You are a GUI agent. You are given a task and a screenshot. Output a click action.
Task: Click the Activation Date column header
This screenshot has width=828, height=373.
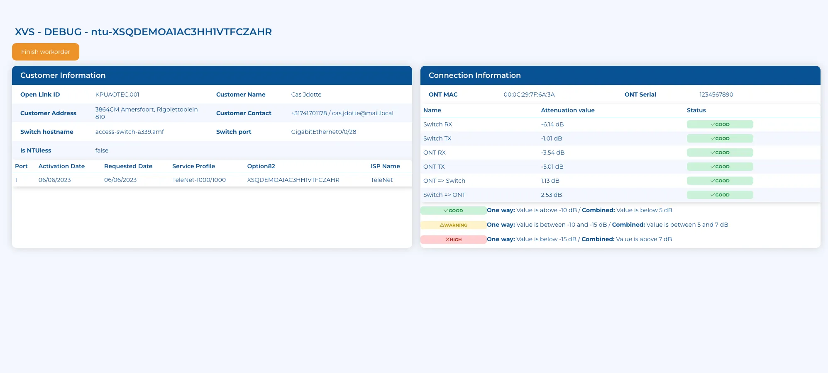pos(61,166)
